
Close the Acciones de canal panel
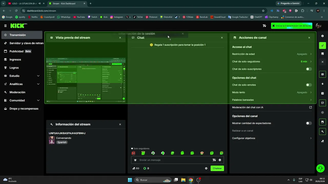point(309,38)
